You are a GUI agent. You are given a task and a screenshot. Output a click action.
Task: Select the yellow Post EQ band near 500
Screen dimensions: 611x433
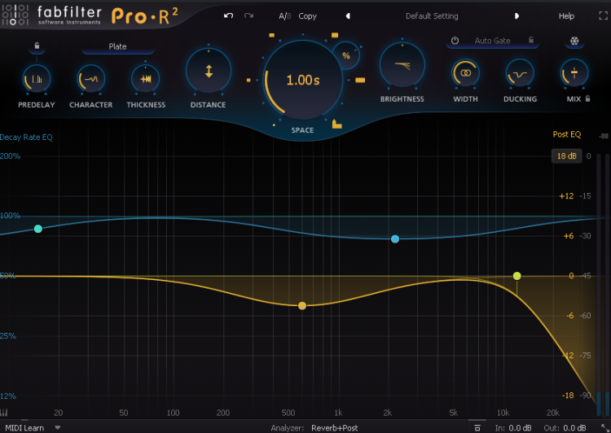(302, 306)
